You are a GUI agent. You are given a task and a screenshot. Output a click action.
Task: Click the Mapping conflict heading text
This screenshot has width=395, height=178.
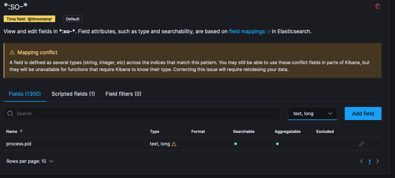[37, 52]
